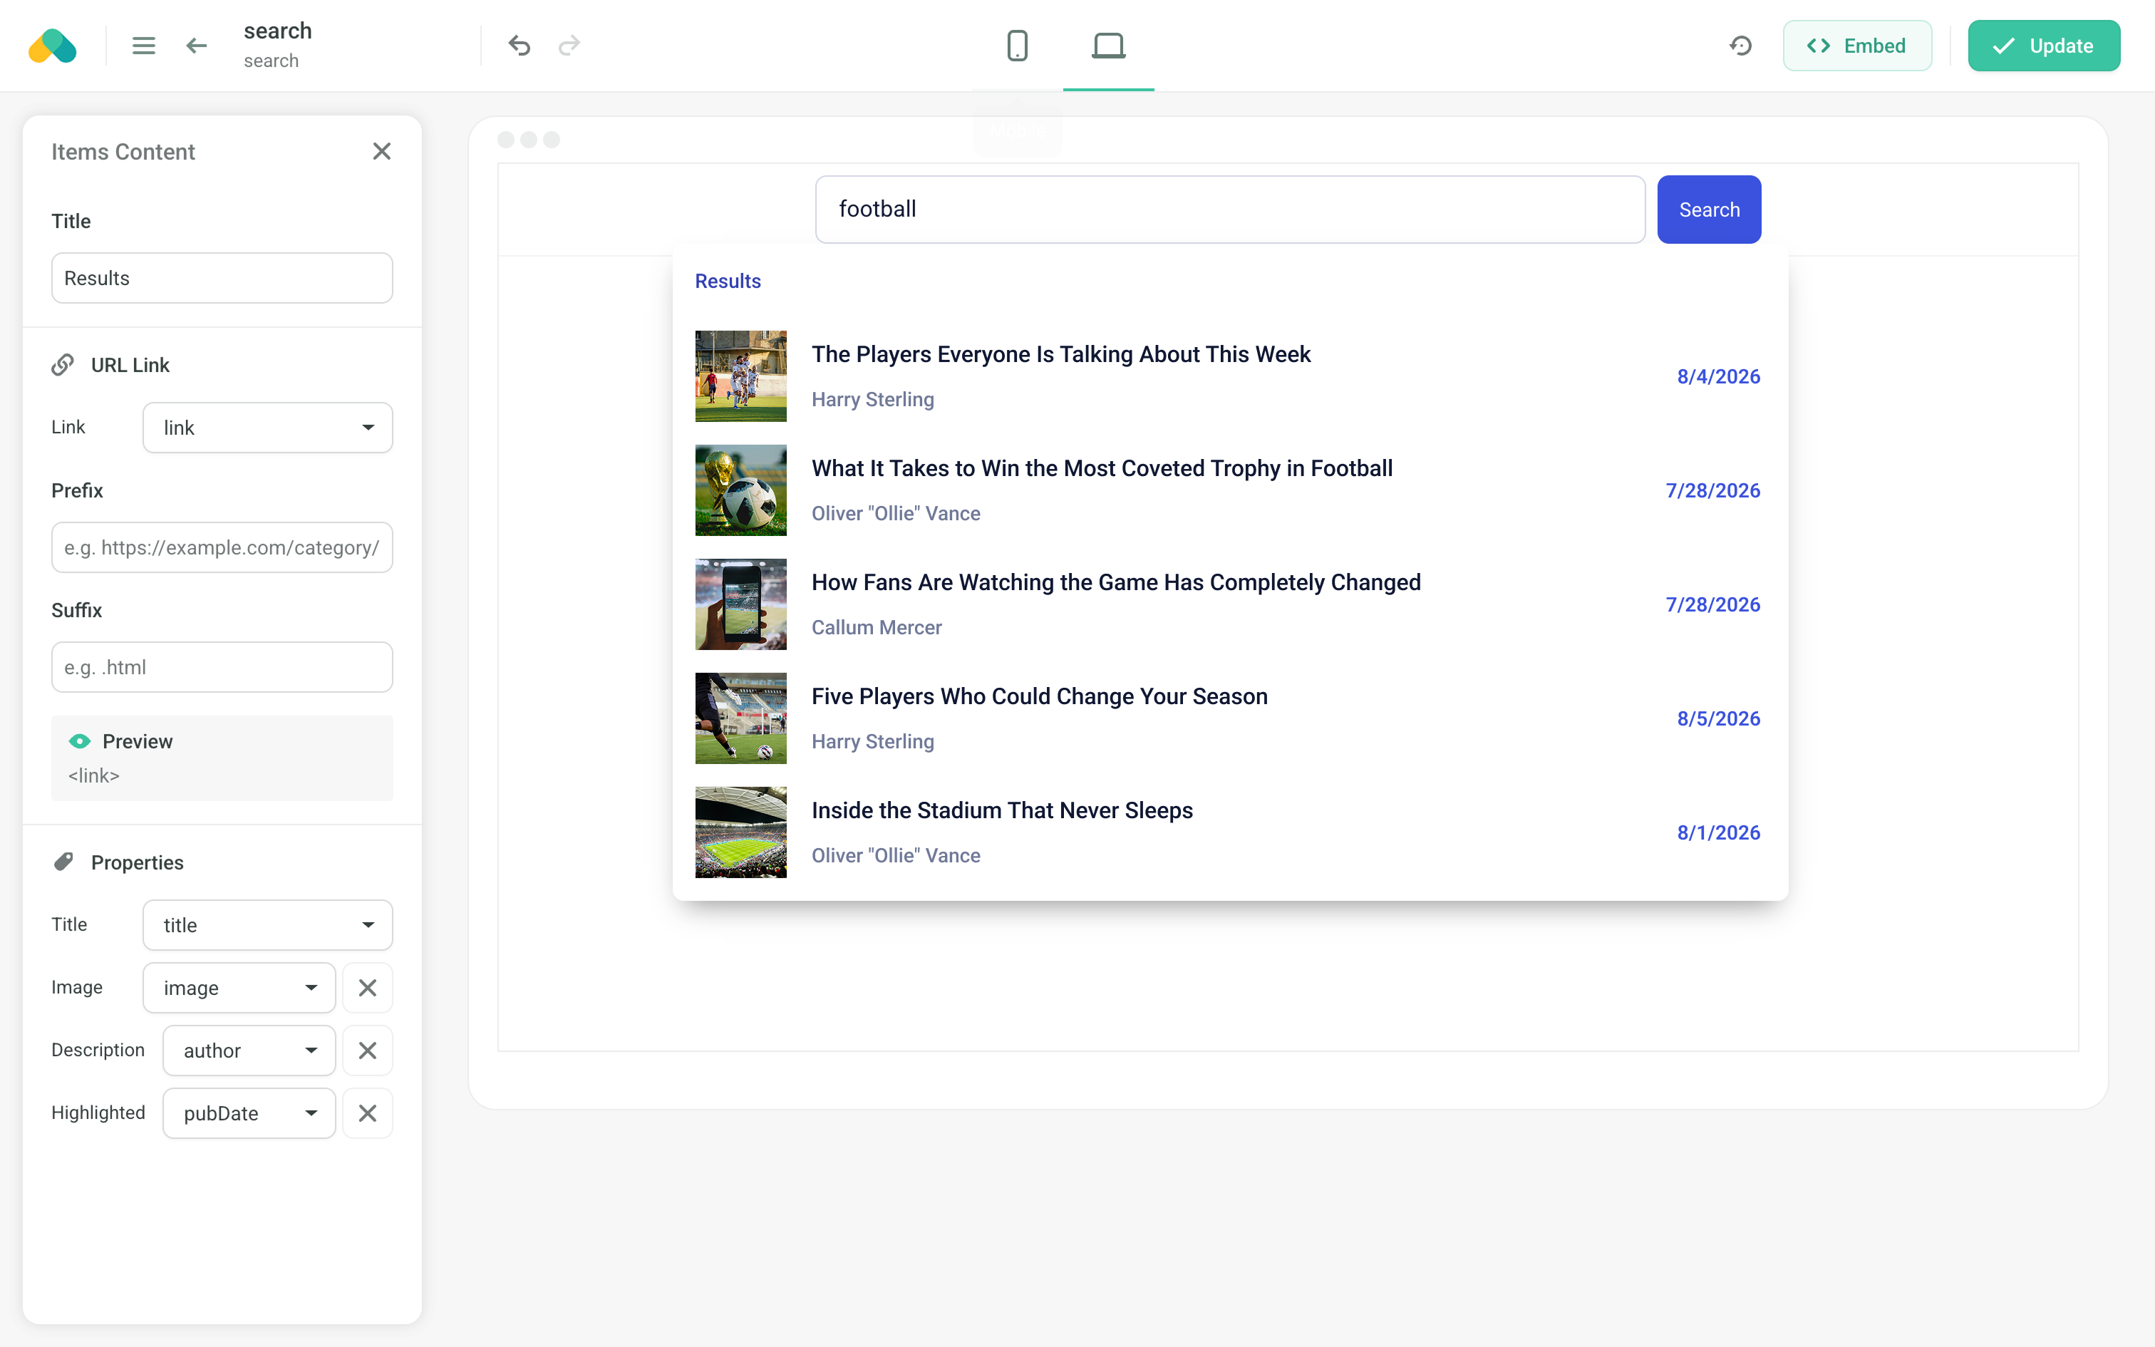2155x1347 pixels.
Task: Click the blue Search button
Action: (x=1709, y=210)
